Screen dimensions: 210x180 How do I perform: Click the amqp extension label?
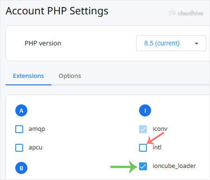click(x=37, y=129)
